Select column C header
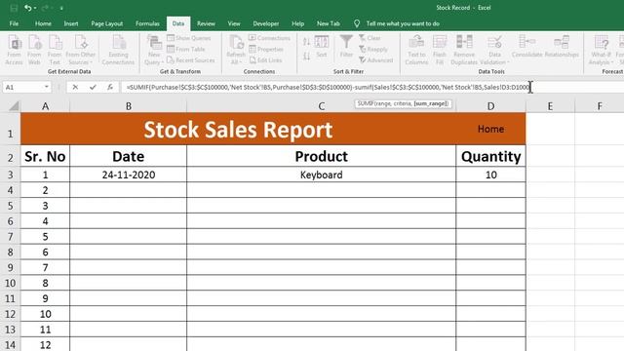This screenshot has height=351, width=624. (x=322, y=106)
